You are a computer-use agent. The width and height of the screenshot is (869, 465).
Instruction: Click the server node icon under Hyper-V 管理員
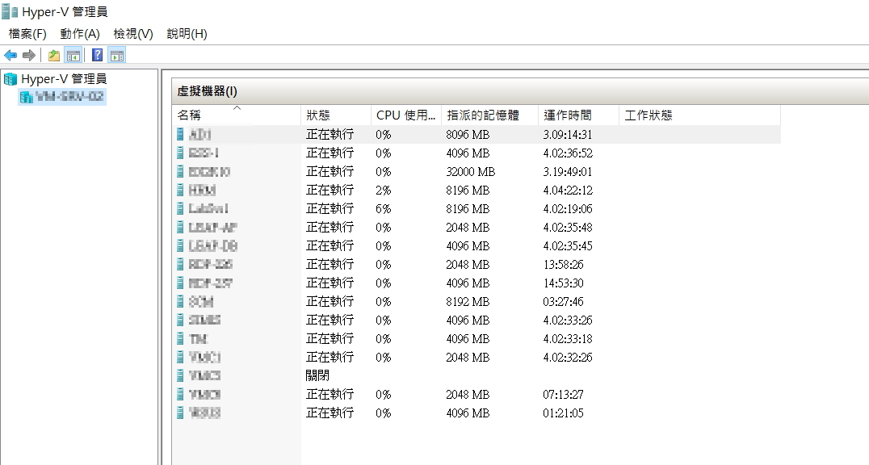(x=26, y=97)
